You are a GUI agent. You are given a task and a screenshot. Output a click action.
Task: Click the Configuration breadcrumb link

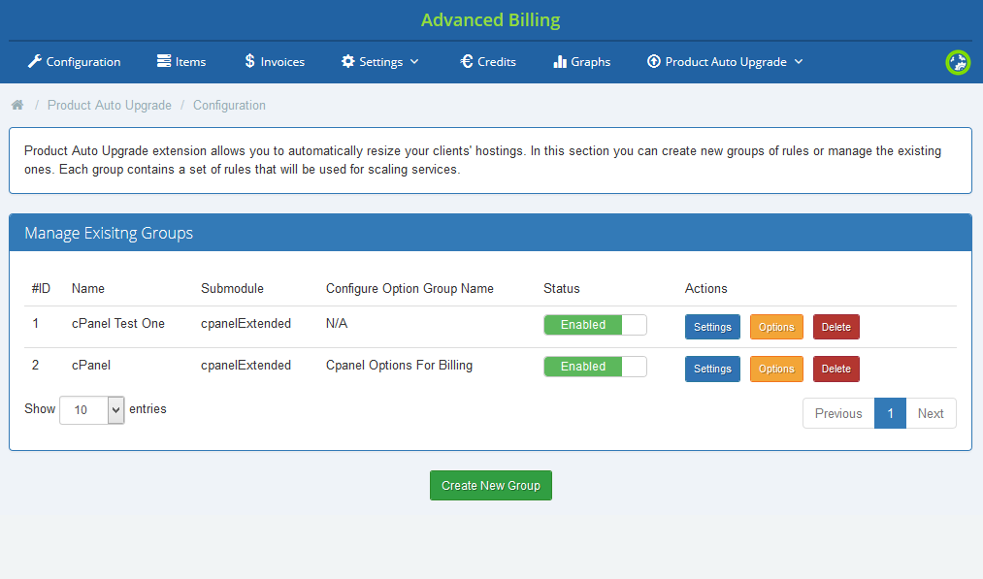click(229, 106)
